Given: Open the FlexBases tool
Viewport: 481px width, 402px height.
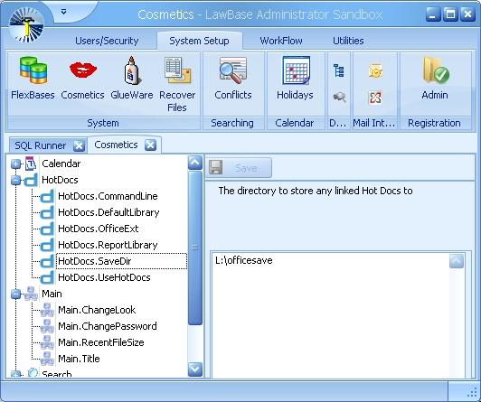Looking at the screenshot, I should 33,79.
